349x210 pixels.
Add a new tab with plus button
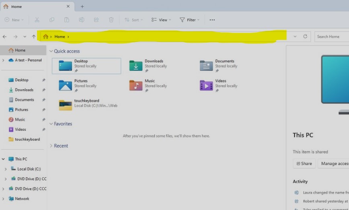(82, 6)
